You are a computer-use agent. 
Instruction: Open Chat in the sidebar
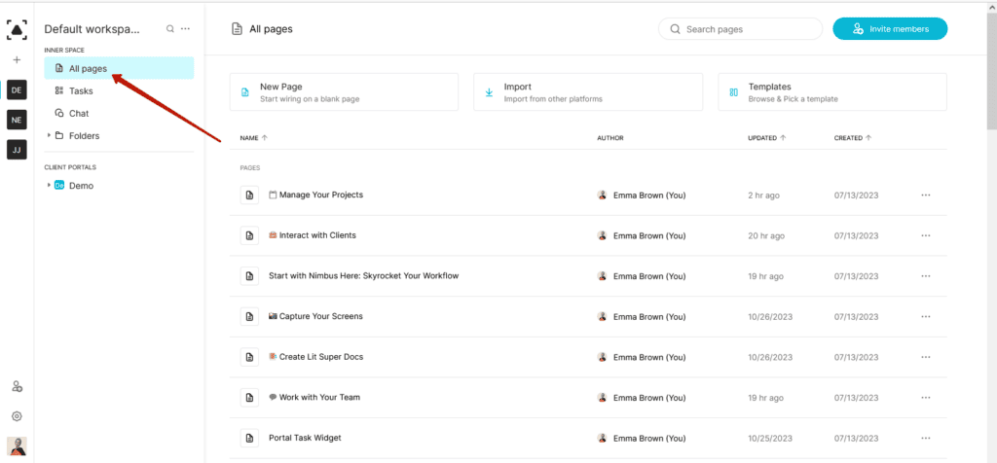coord(79,113)
